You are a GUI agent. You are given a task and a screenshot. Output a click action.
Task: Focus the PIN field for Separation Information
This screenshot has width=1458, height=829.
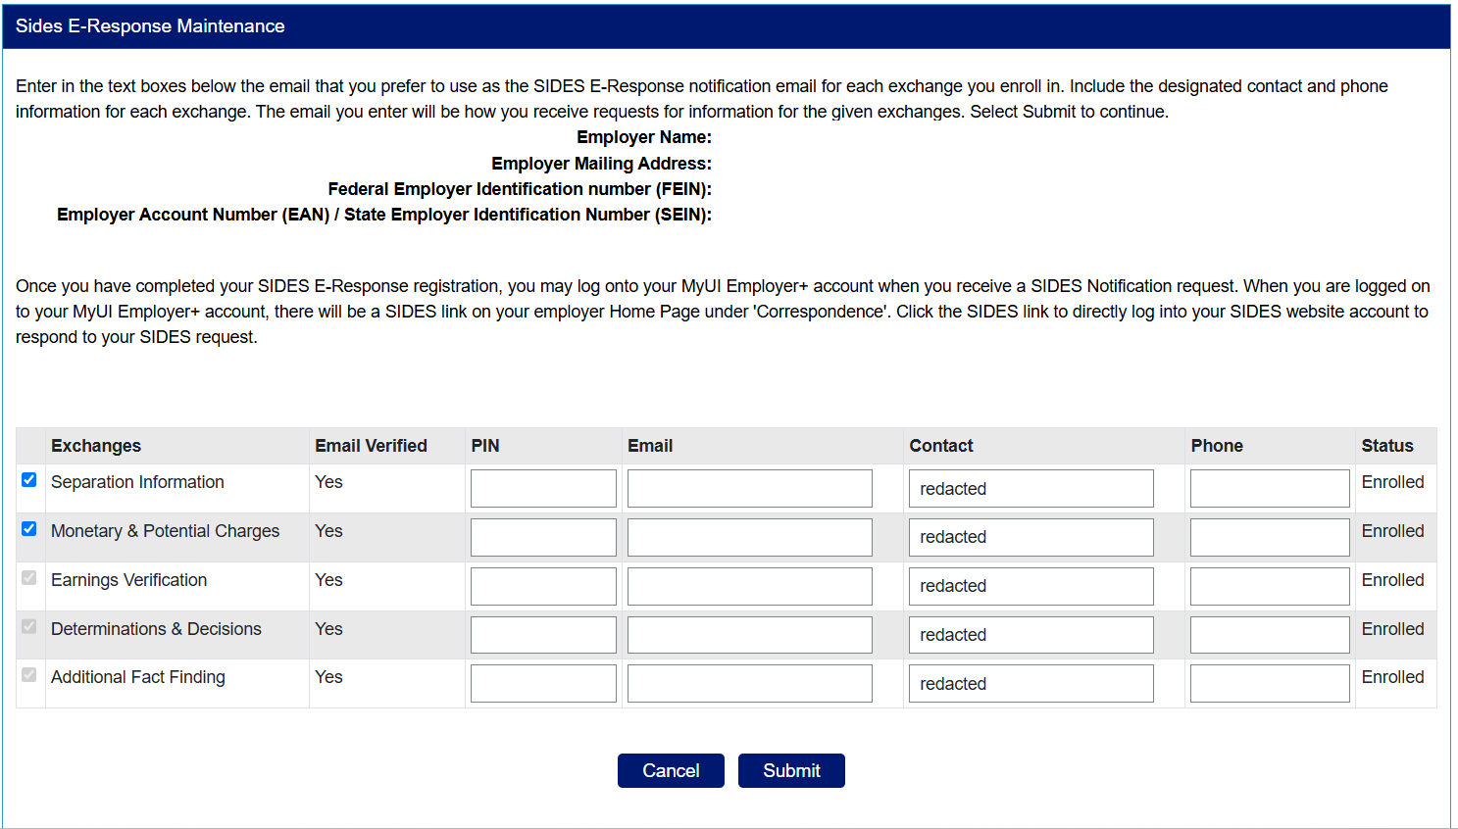coord(543,488)
